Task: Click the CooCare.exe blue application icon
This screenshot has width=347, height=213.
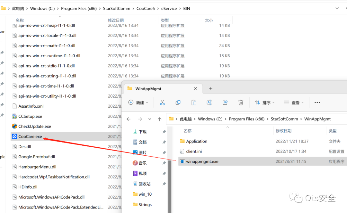Action: pyautogui.click(x=14, y=136)
